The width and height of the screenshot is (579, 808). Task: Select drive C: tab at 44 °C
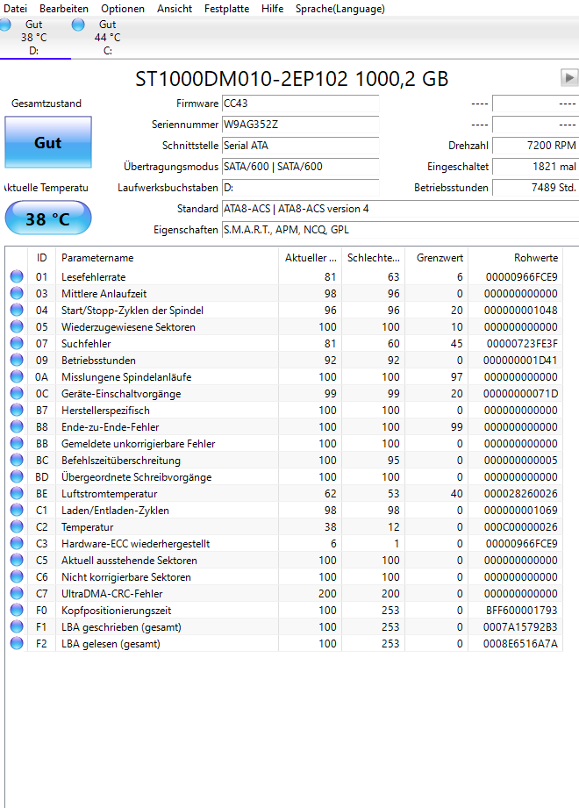point(107,37)
